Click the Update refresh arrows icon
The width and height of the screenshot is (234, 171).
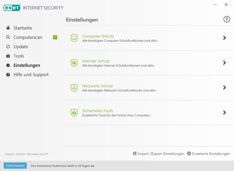coord(8,47)
